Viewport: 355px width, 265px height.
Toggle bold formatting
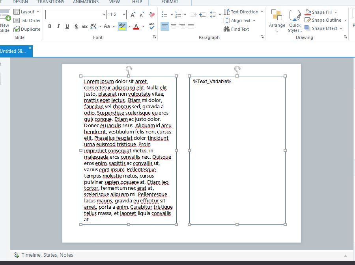(50, 26)
